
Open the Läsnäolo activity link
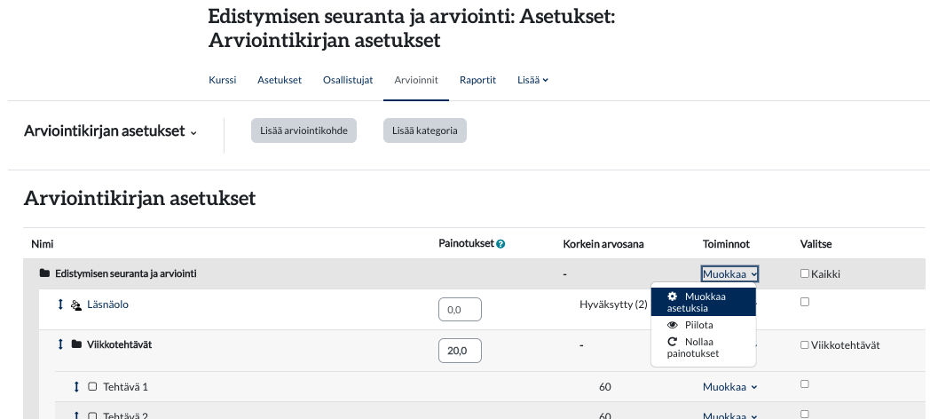108,304
